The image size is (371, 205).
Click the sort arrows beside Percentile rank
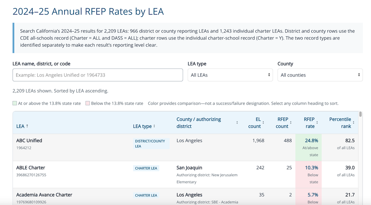(353, 123)
